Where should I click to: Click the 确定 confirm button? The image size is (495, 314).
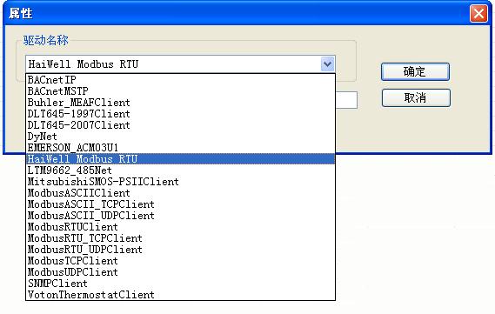415,71
